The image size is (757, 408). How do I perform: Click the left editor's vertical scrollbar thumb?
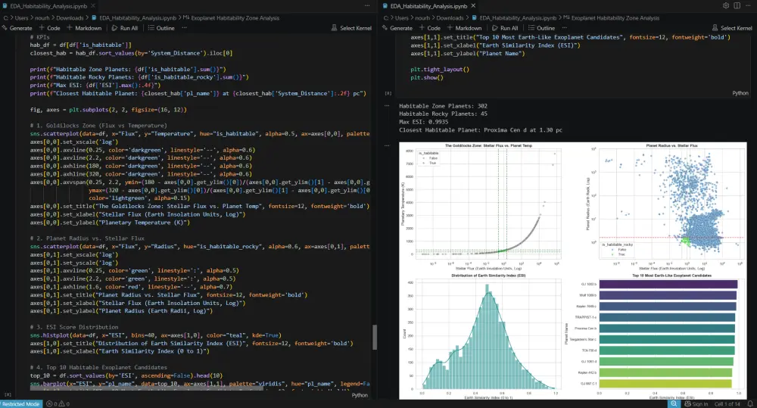[375, 337]
